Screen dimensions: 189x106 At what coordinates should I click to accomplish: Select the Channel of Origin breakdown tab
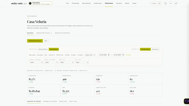click(50, 102)
